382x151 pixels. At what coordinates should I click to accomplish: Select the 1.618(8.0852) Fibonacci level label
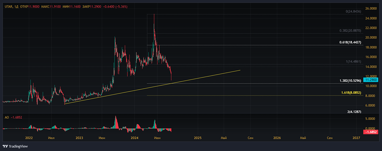(351, 93)
